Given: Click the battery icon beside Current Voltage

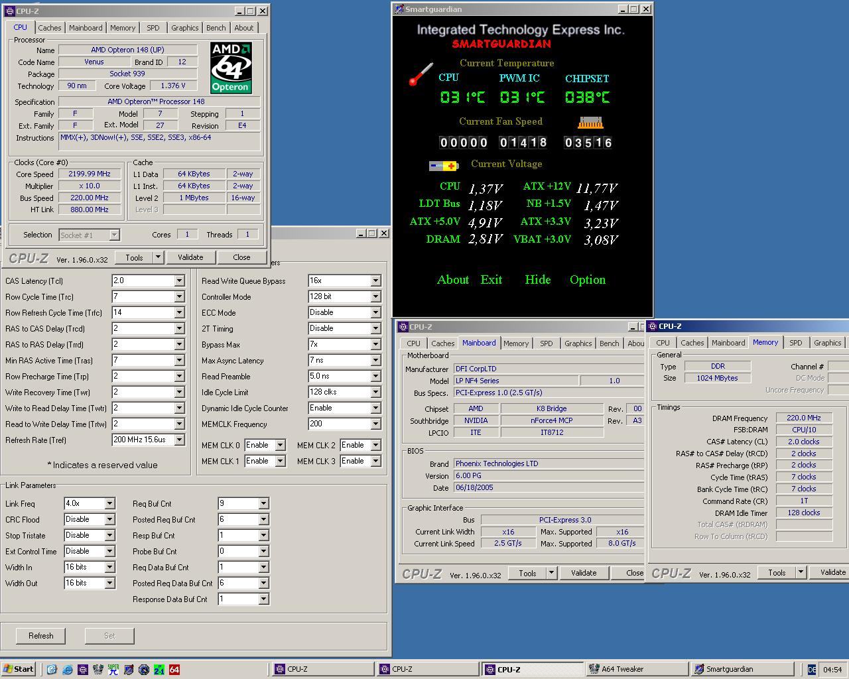Looking at the screenshot, I should (444, 166).
